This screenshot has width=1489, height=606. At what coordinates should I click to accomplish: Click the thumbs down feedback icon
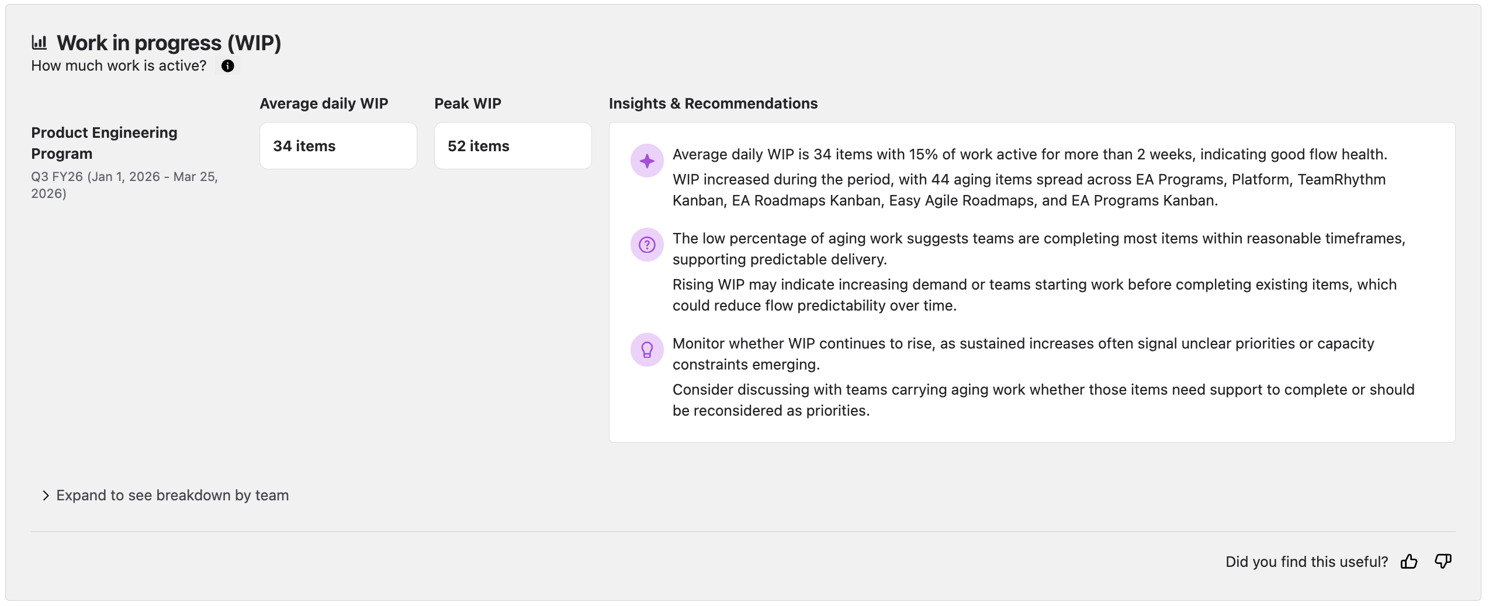click(1443, 562)
